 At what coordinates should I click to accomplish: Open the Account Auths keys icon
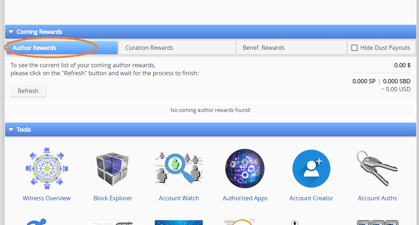[377, 168]
